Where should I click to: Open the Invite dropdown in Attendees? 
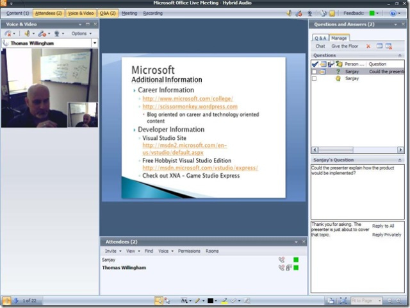click(113, 251)
